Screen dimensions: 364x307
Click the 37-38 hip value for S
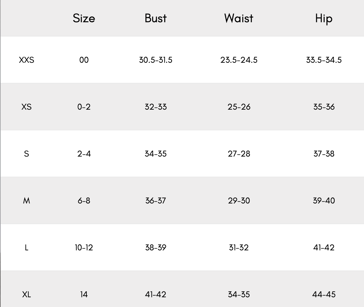click(324, 154)
